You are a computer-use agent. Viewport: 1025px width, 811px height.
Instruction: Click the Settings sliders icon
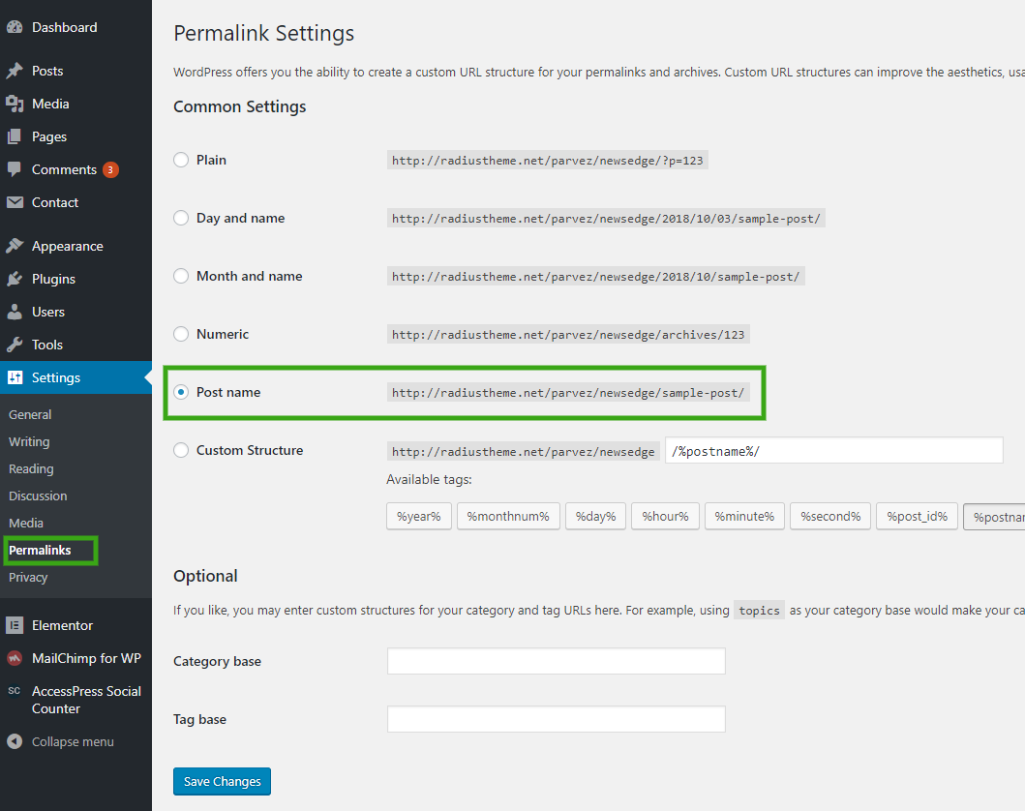[15, 377]
